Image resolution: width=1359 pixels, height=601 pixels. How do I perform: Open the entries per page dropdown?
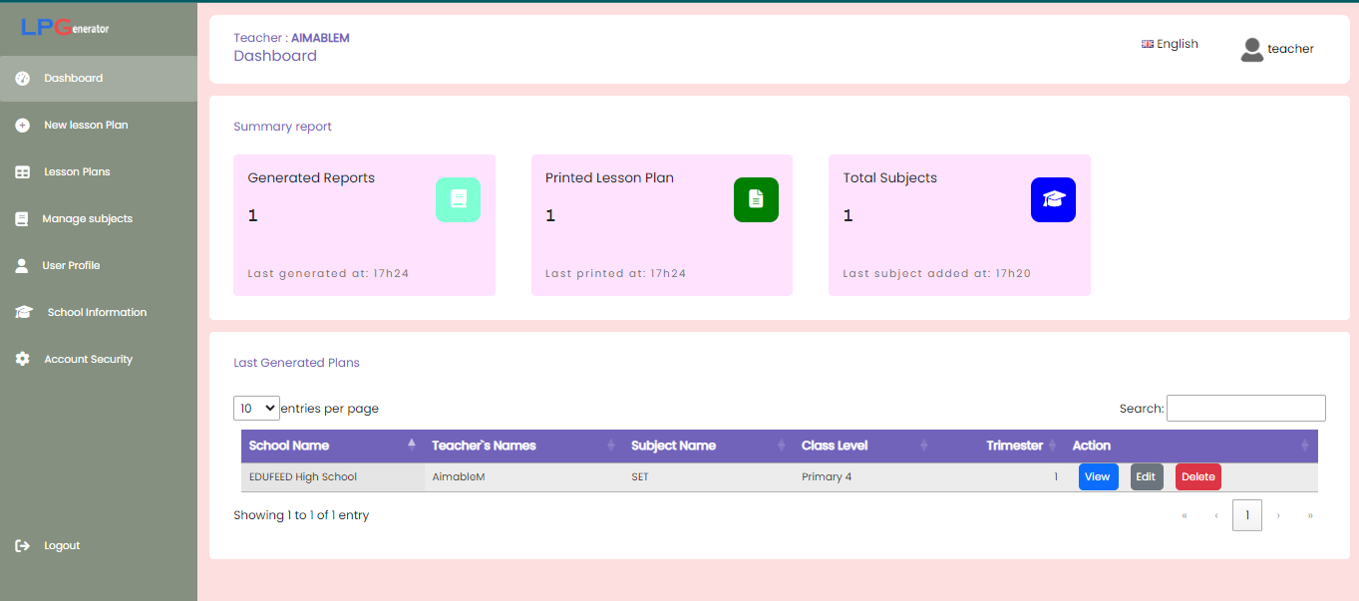click(x=256, y=409)
